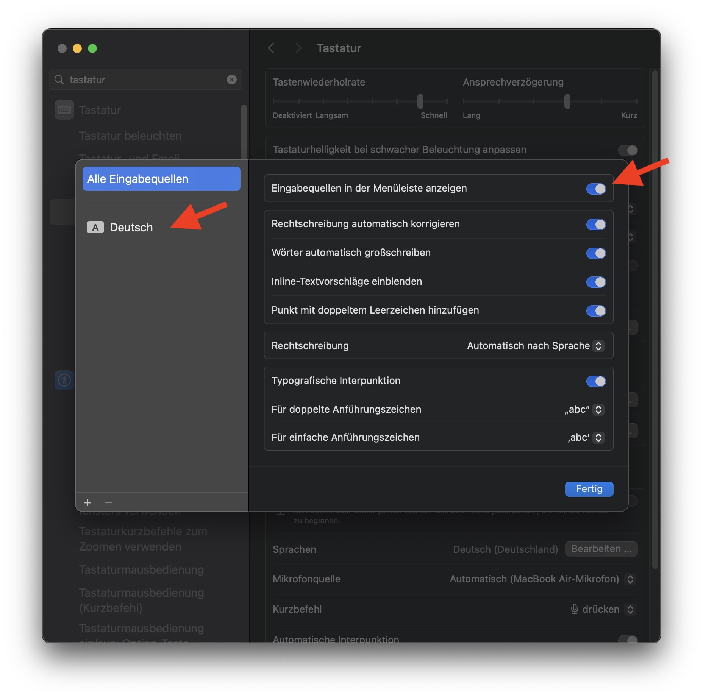703x699 pixels.
Task: Disable Rechtschreibung automatisch korrigieren switch
Action: (x=596, y=224)
